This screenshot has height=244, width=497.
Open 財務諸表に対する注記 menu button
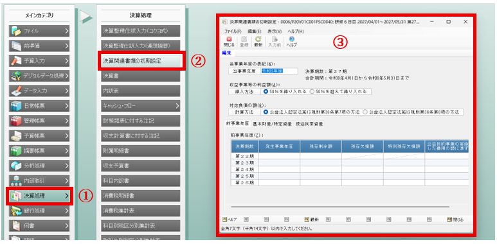(x=141, y=121)
